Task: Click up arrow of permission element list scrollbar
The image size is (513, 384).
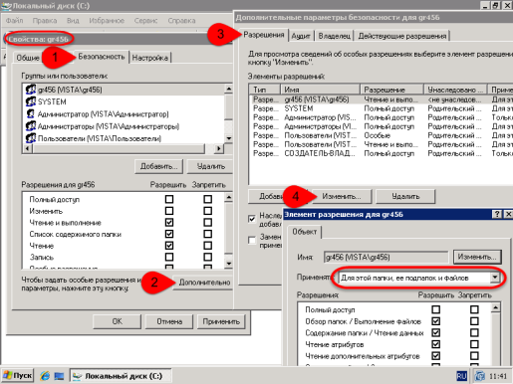Action: pos(495,308)
